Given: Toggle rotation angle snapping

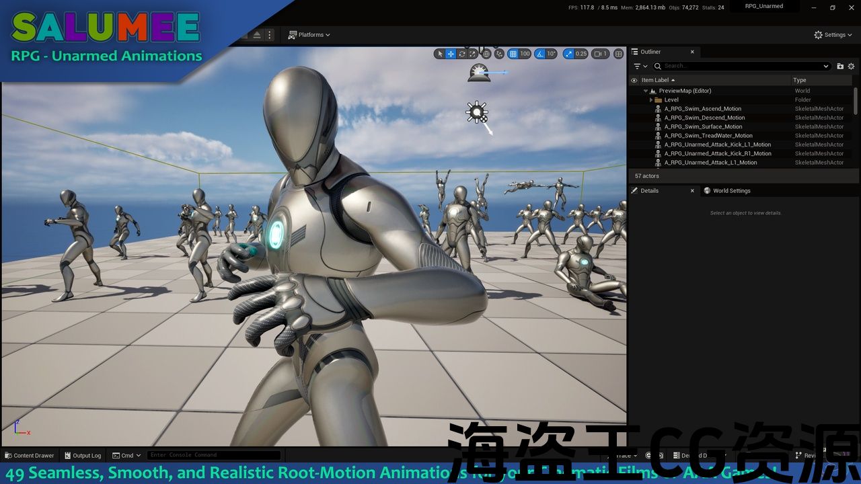Looking at the screenshot, I should click(x=541, y=54).
